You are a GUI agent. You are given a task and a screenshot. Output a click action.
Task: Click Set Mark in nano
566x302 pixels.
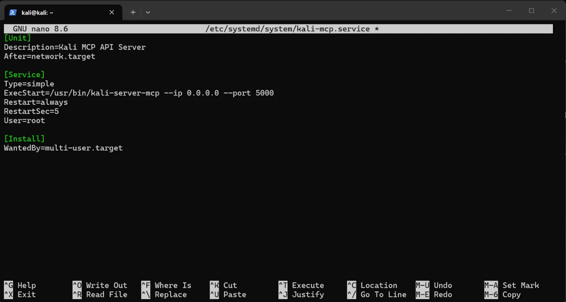[x=521, y=285]
